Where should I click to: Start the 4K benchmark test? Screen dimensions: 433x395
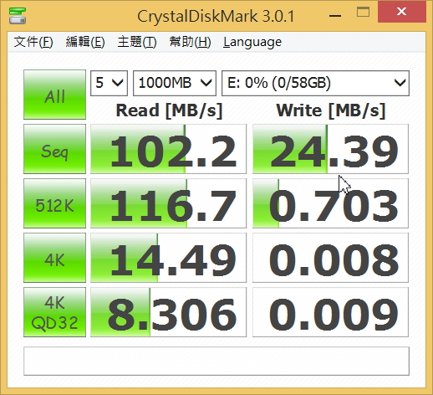pyautogui.click(x=54, y=258)
